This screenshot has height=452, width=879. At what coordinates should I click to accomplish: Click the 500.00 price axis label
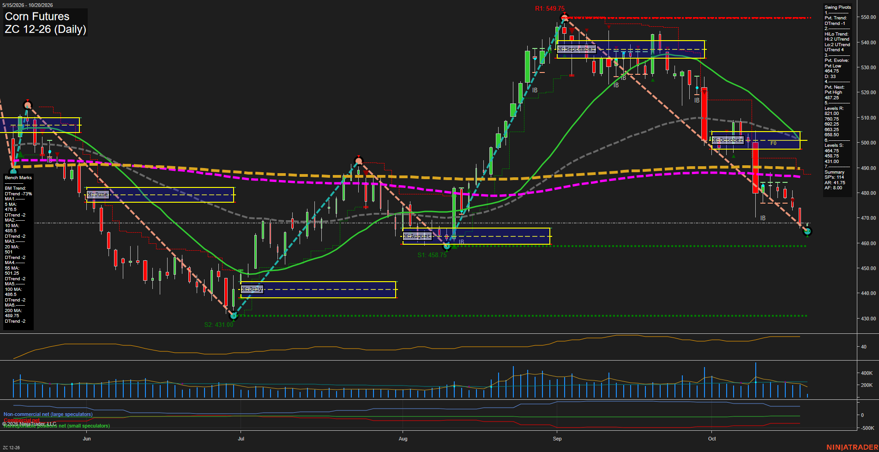(x=868, y=143)
